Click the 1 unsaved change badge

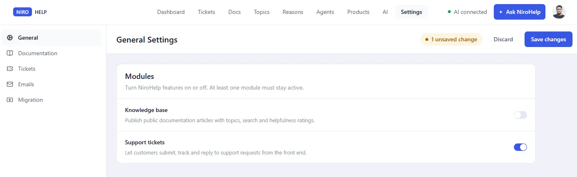451,39
